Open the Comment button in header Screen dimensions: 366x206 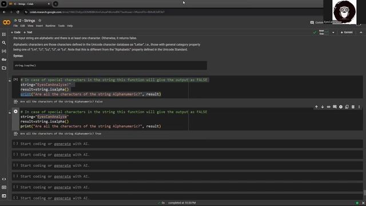[316, 22]
